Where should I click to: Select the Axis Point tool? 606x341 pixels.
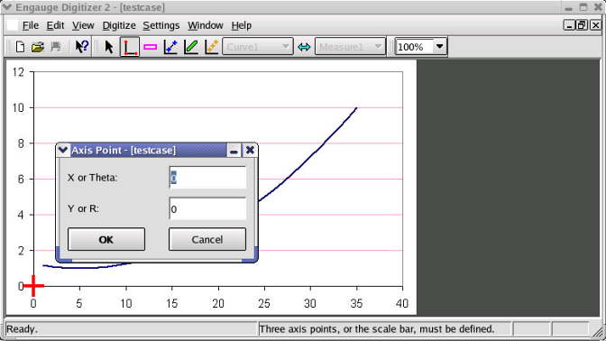[130, 47]
